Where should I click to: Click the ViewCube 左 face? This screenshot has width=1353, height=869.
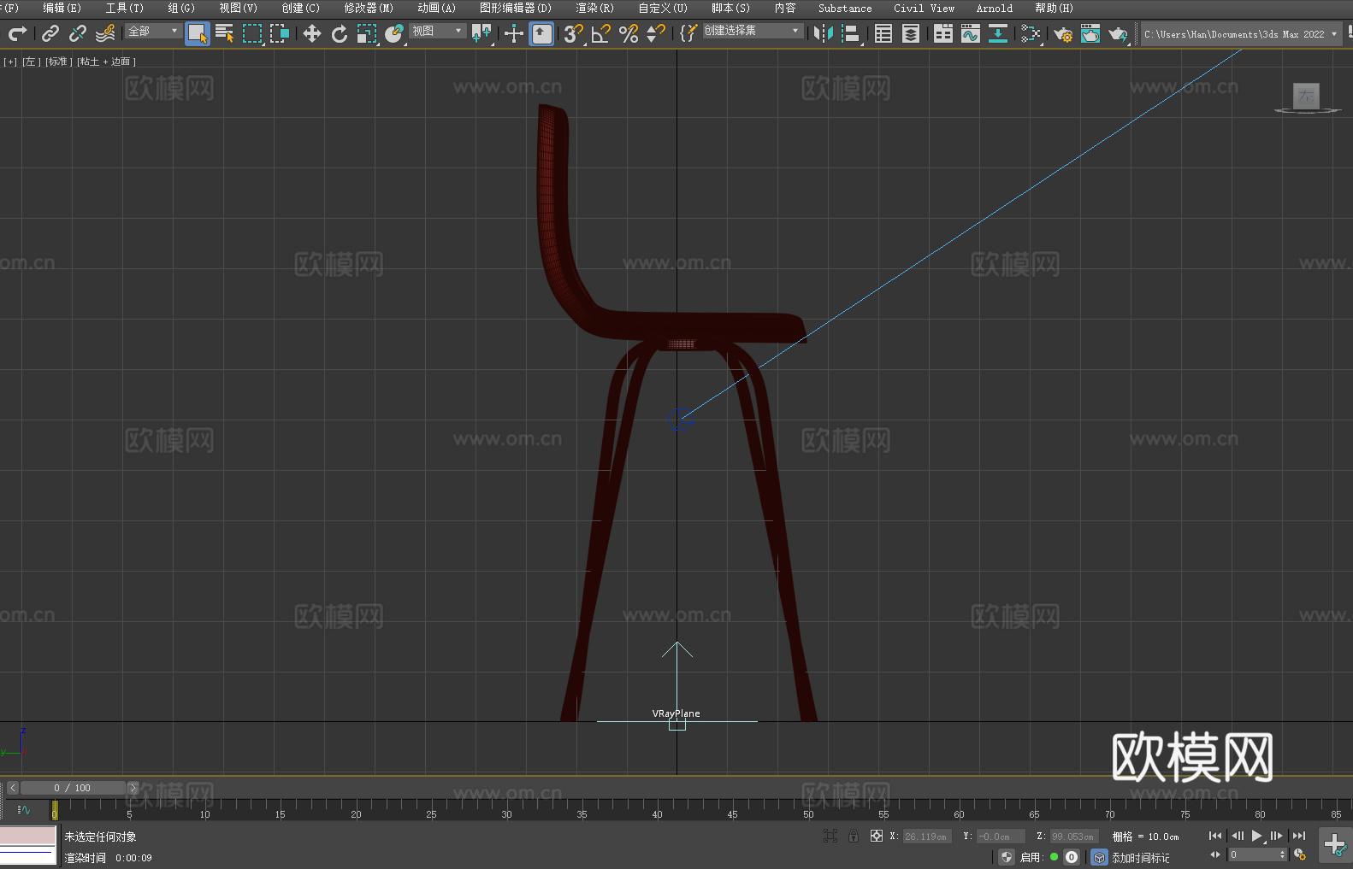point(1306,96)
